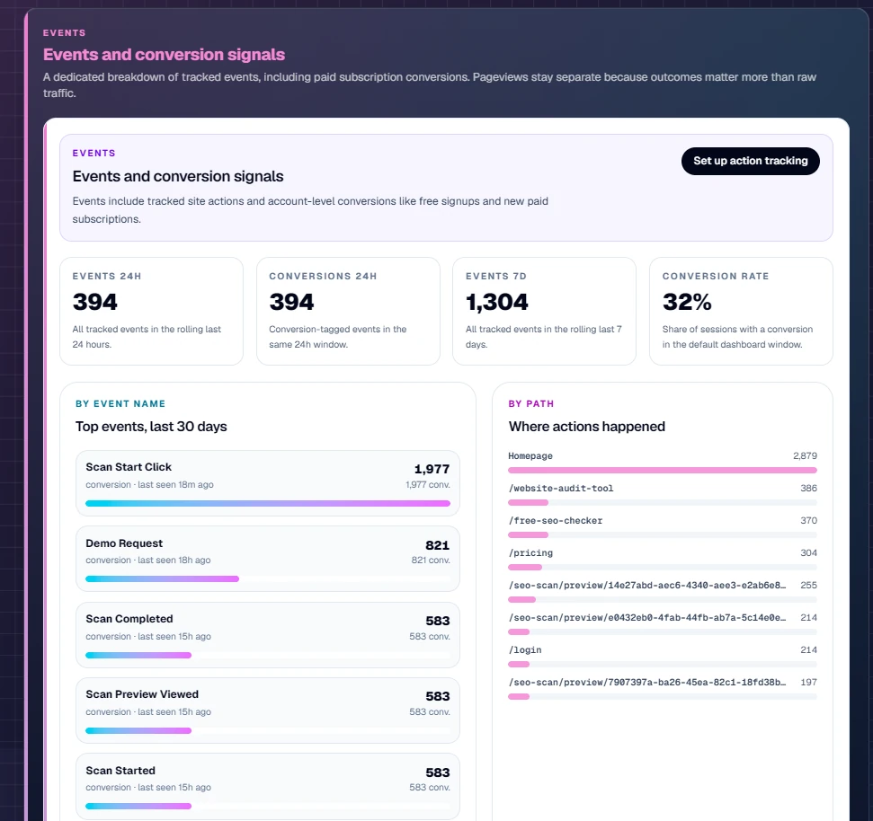Open the Events 7D stat card

545,311
